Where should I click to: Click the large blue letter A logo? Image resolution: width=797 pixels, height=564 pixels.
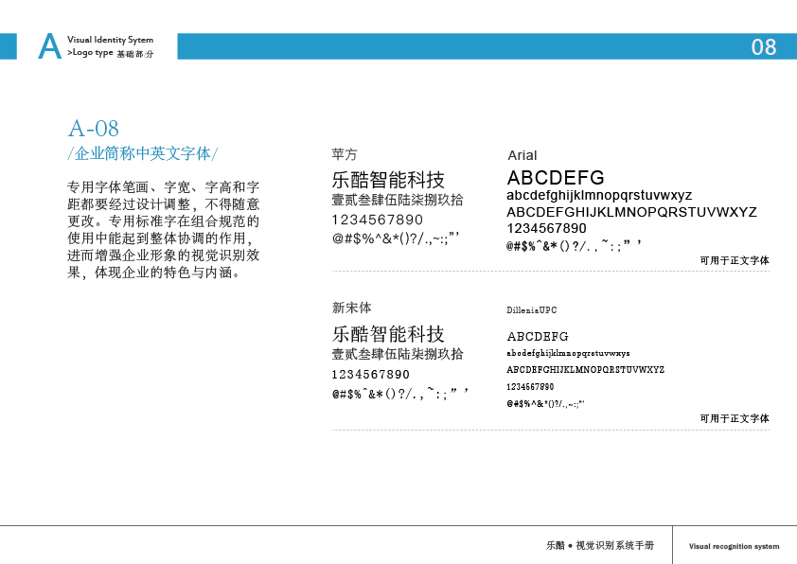click(50, 46)
